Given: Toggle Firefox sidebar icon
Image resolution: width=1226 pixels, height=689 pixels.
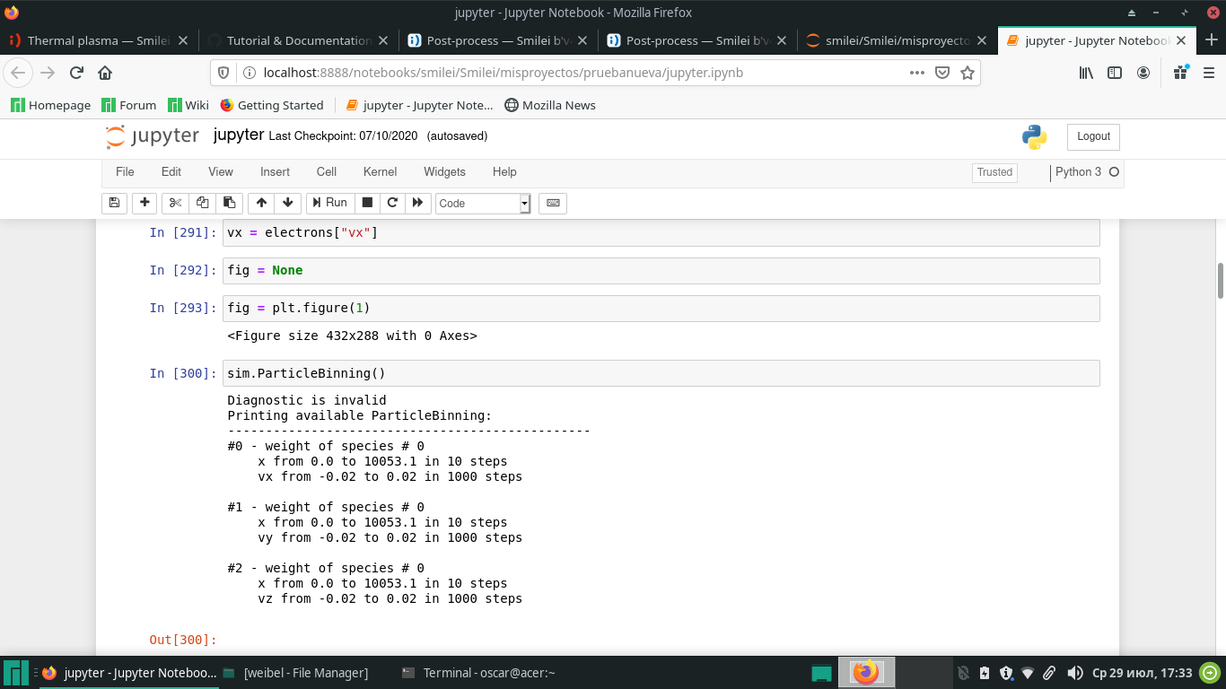Looking at the screenshot, I should coord(1115,73).
